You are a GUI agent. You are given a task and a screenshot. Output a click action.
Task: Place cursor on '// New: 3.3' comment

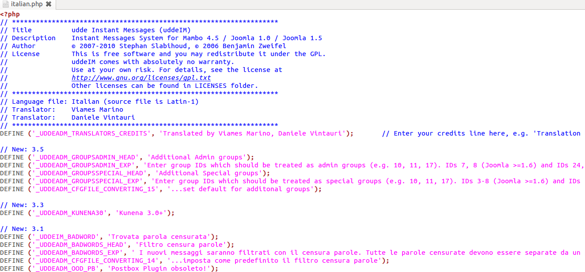click(22, 205)
